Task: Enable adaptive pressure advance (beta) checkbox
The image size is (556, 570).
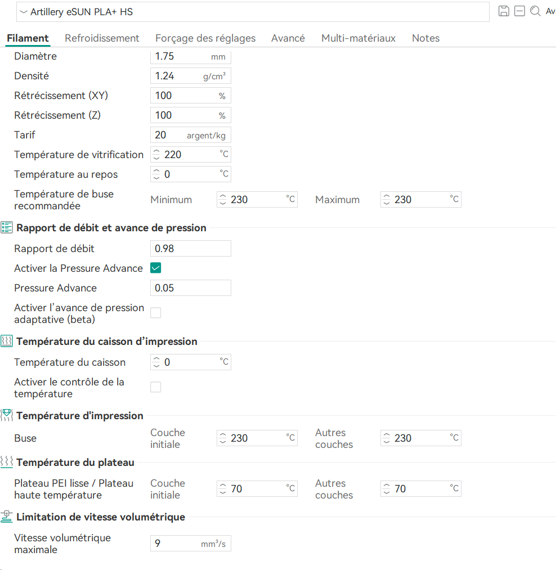Action: click(156, 313)
